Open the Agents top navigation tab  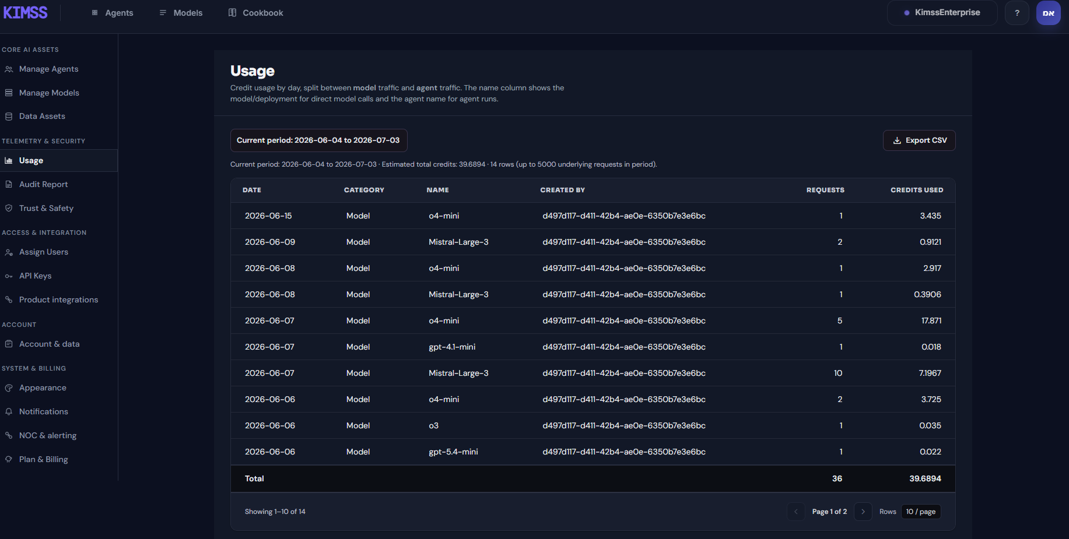pyautogui.click(x=113, y=13)
